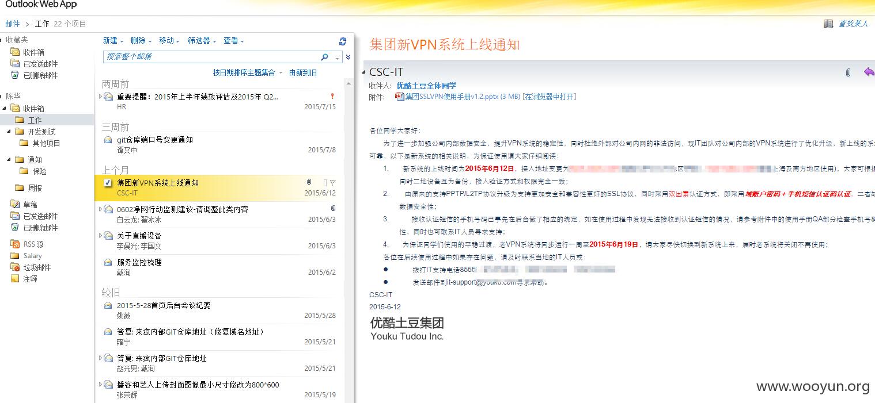Click the refresh mailbox icon
Image resolution: width=875 pixels, height=403 pixels.
343,41
